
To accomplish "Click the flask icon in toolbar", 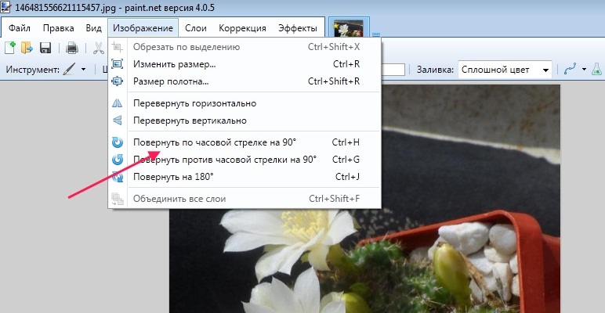I will click(596, 70).
